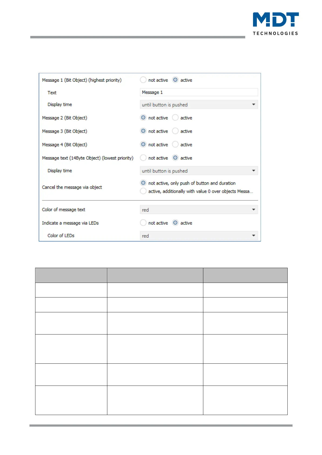322x455 pixels.
Task: Expand Display time dropdown under Message text
Action: tap(199, 171)
